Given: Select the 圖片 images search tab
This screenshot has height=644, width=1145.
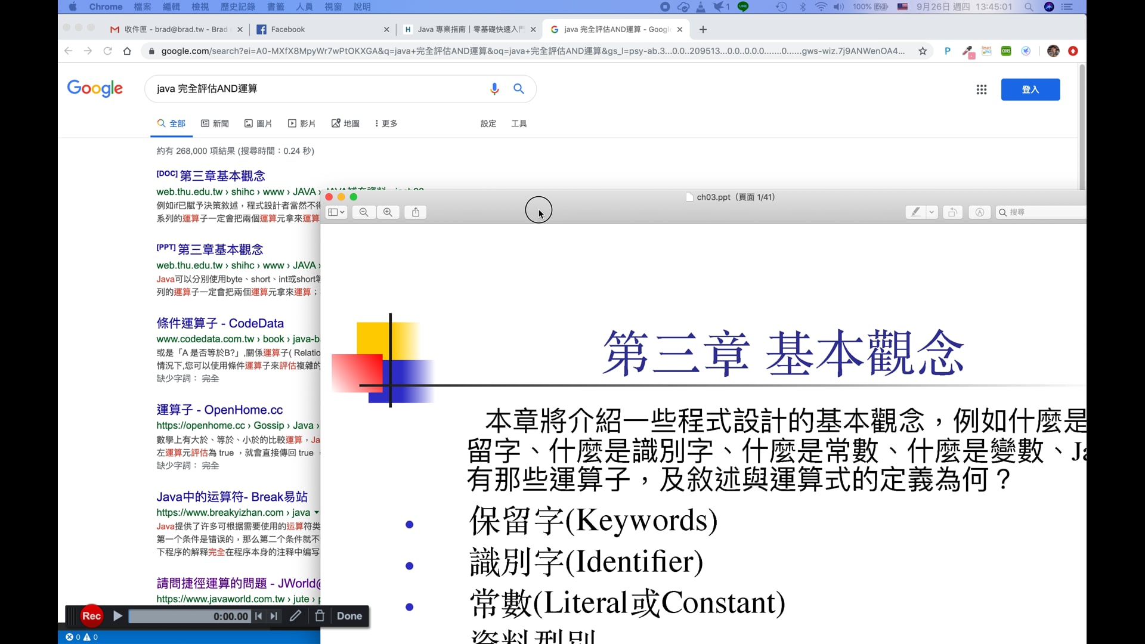Looking at the screenshot, I should 258,123.
